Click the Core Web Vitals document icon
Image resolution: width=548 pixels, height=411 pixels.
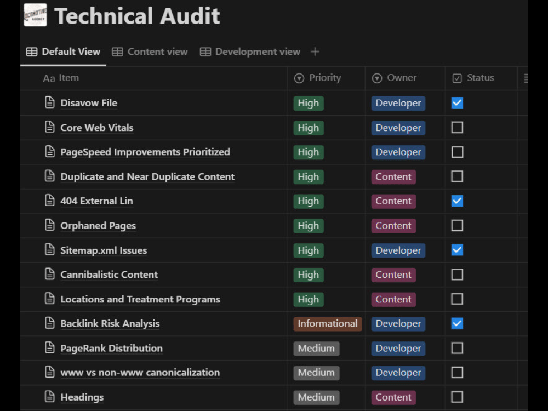(50, 127)
